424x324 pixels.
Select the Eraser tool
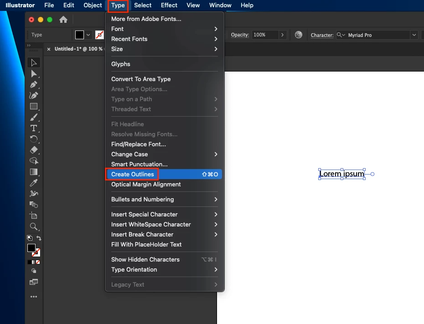pos(34,150)
